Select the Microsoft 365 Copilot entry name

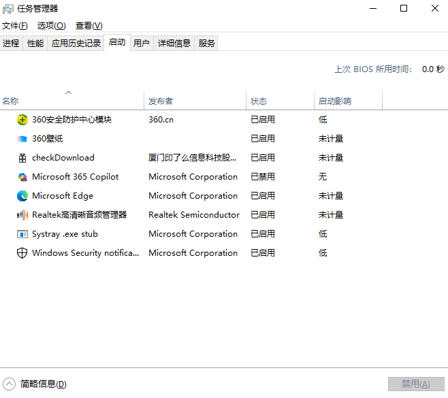coord(75,177)
